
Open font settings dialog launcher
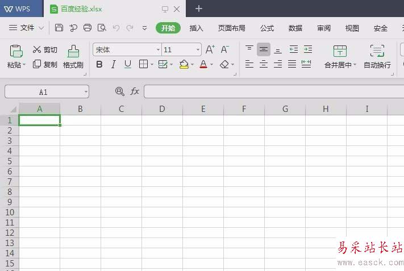pyautogui.click(x=235, y=74)
